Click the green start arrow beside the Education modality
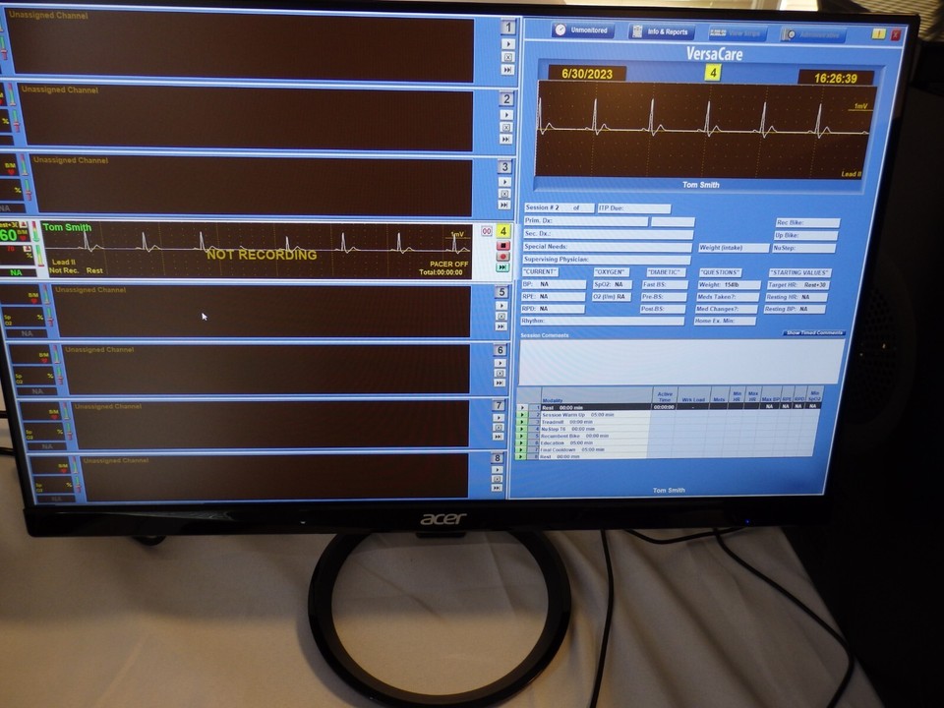The image size is (944, 708). [x=523, y=442]
